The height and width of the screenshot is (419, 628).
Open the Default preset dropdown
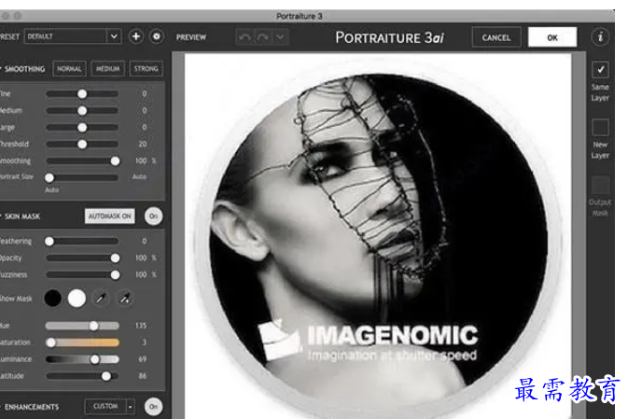point(73,36)
